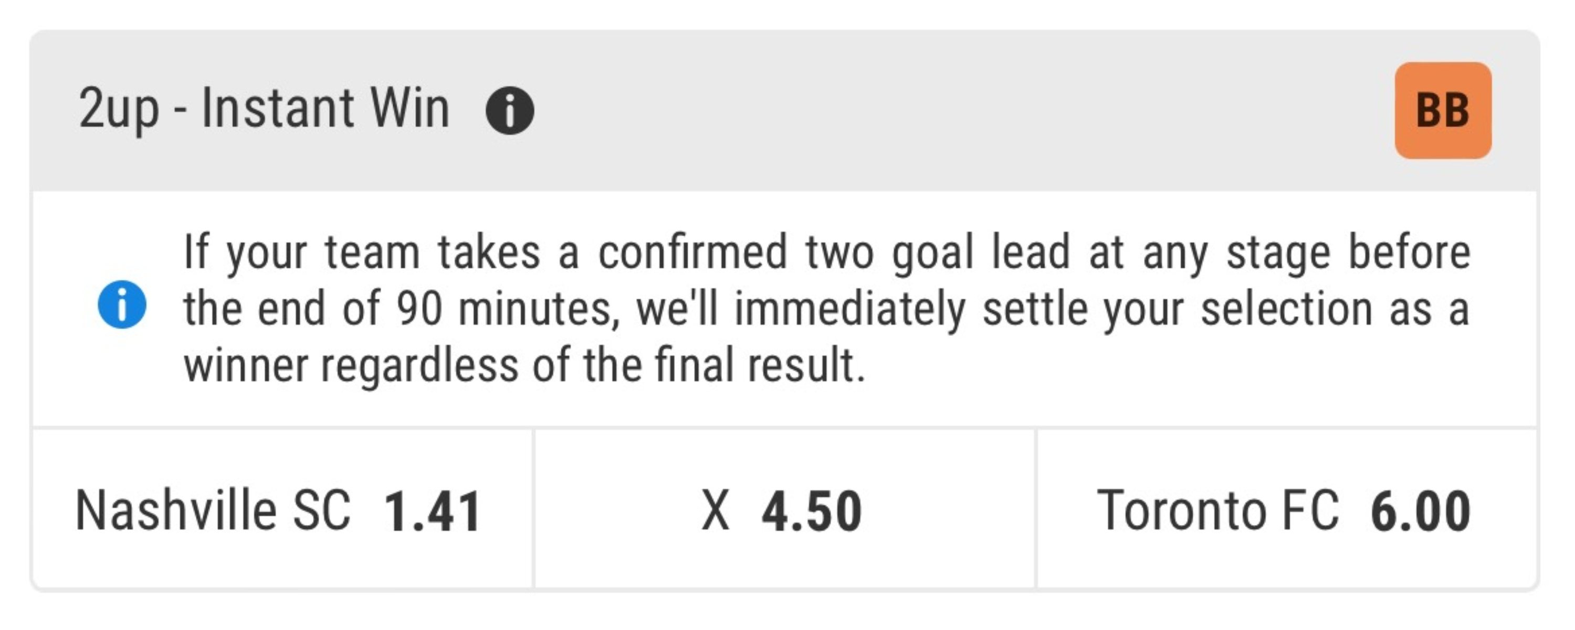Screen dimensions: 1575x630
Task: Click the 6.00 odds value
Action: point(1420,511)
